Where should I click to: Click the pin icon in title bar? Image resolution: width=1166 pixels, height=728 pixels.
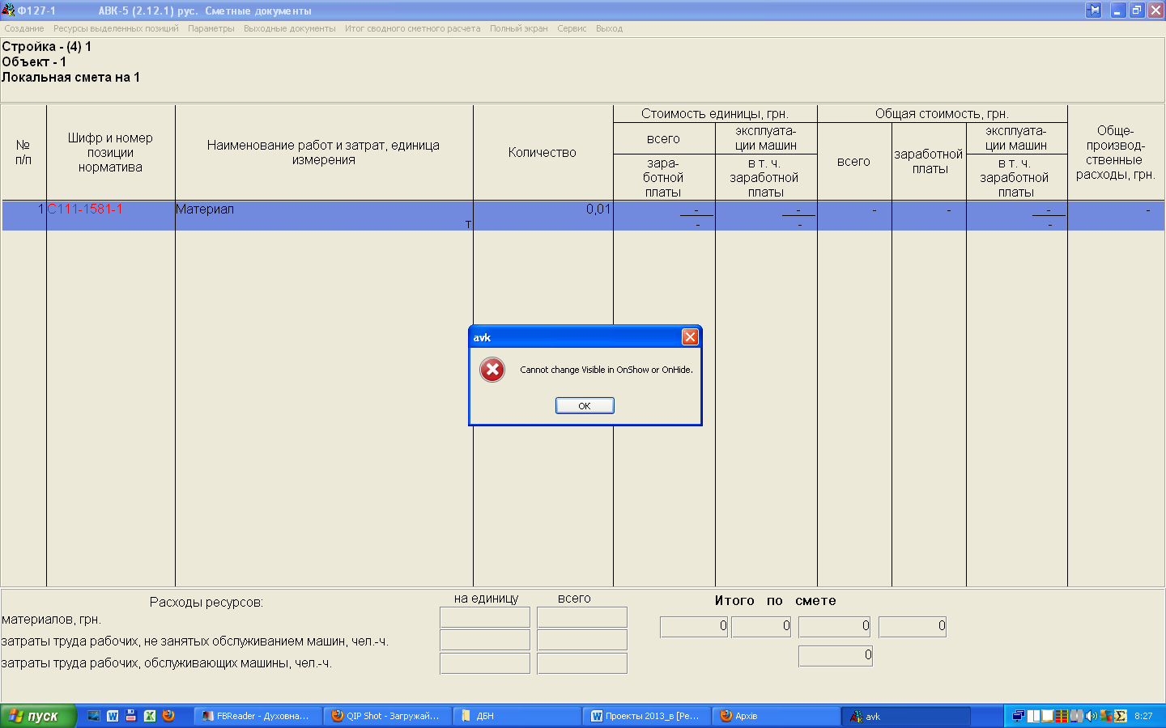[1095, 11]
